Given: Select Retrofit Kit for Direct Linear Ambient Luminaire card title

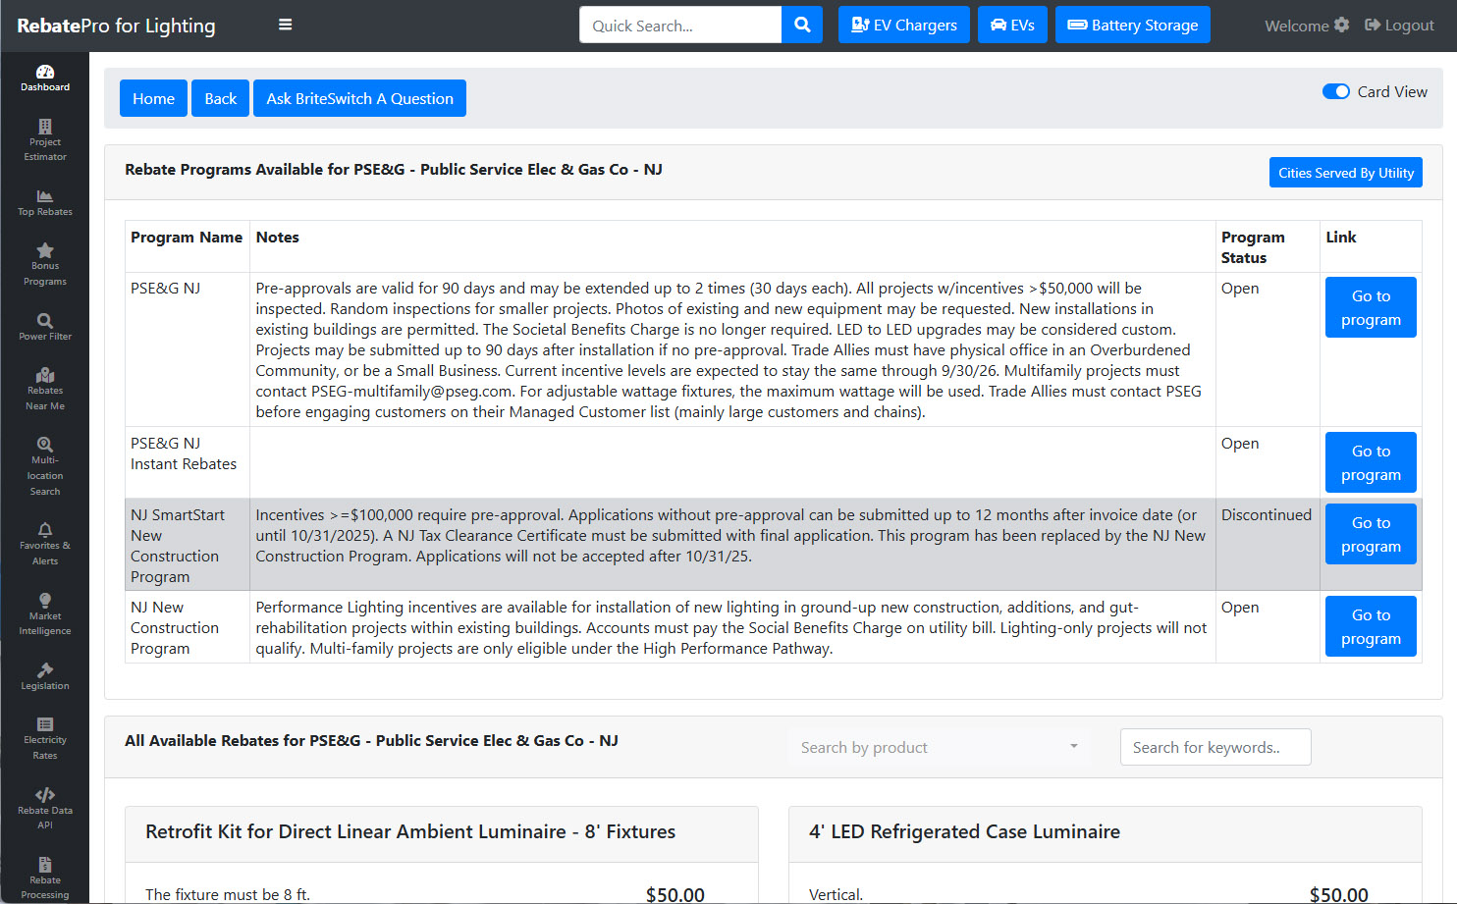Looking at the screenshot, I should [410, 831].
